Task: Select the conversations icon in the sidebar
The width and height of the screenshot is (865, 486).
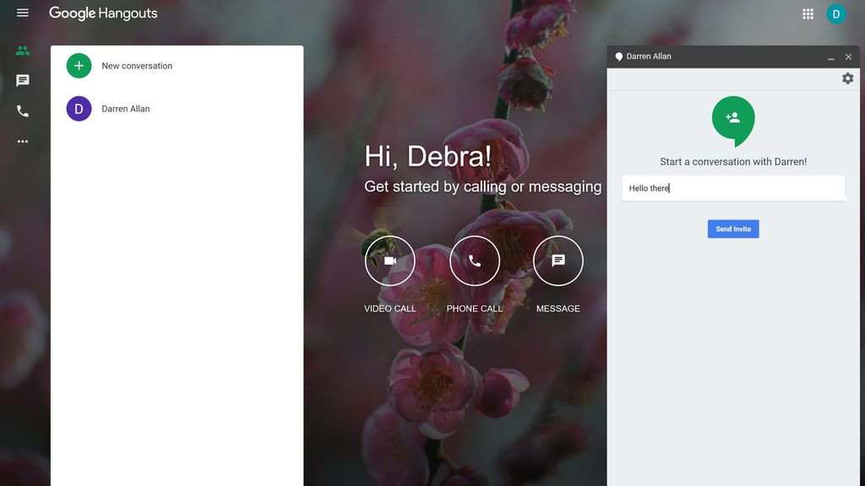Action: (x=23, y=80)
